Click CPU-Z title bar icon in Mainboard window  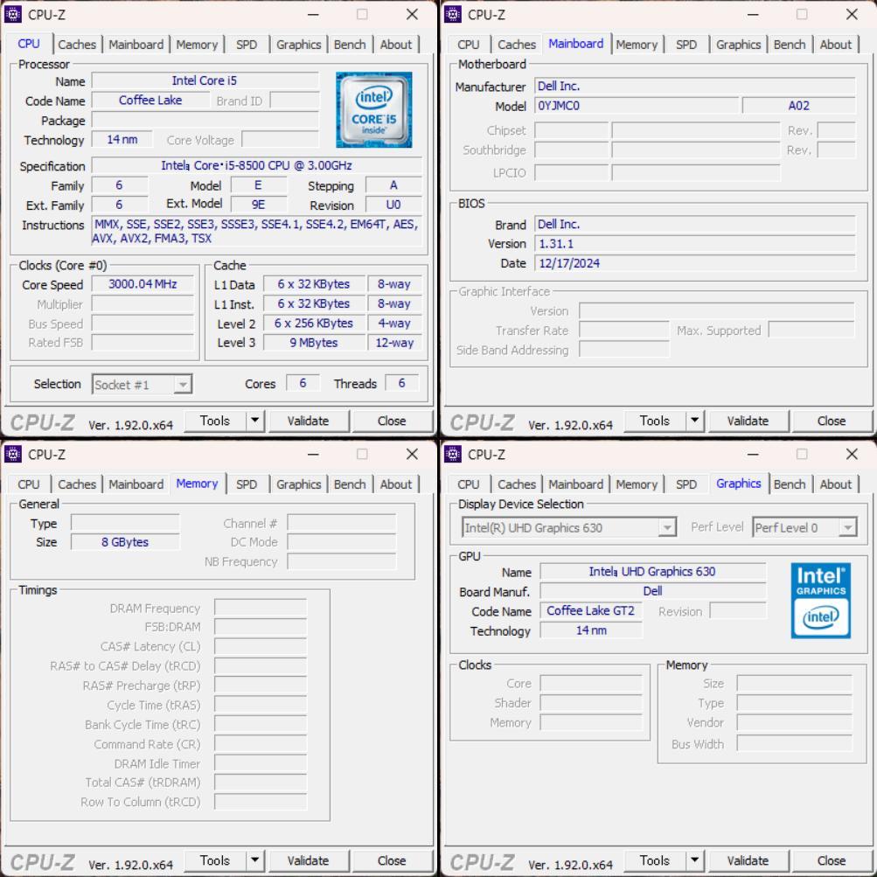(x=454, y=14)
